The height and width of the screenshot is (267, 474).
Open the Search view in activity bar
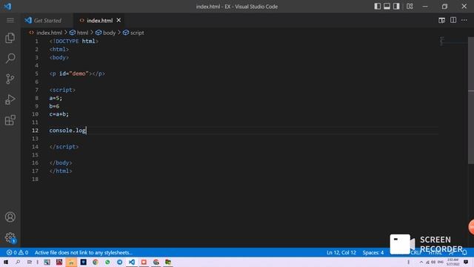tap(10, 58)
